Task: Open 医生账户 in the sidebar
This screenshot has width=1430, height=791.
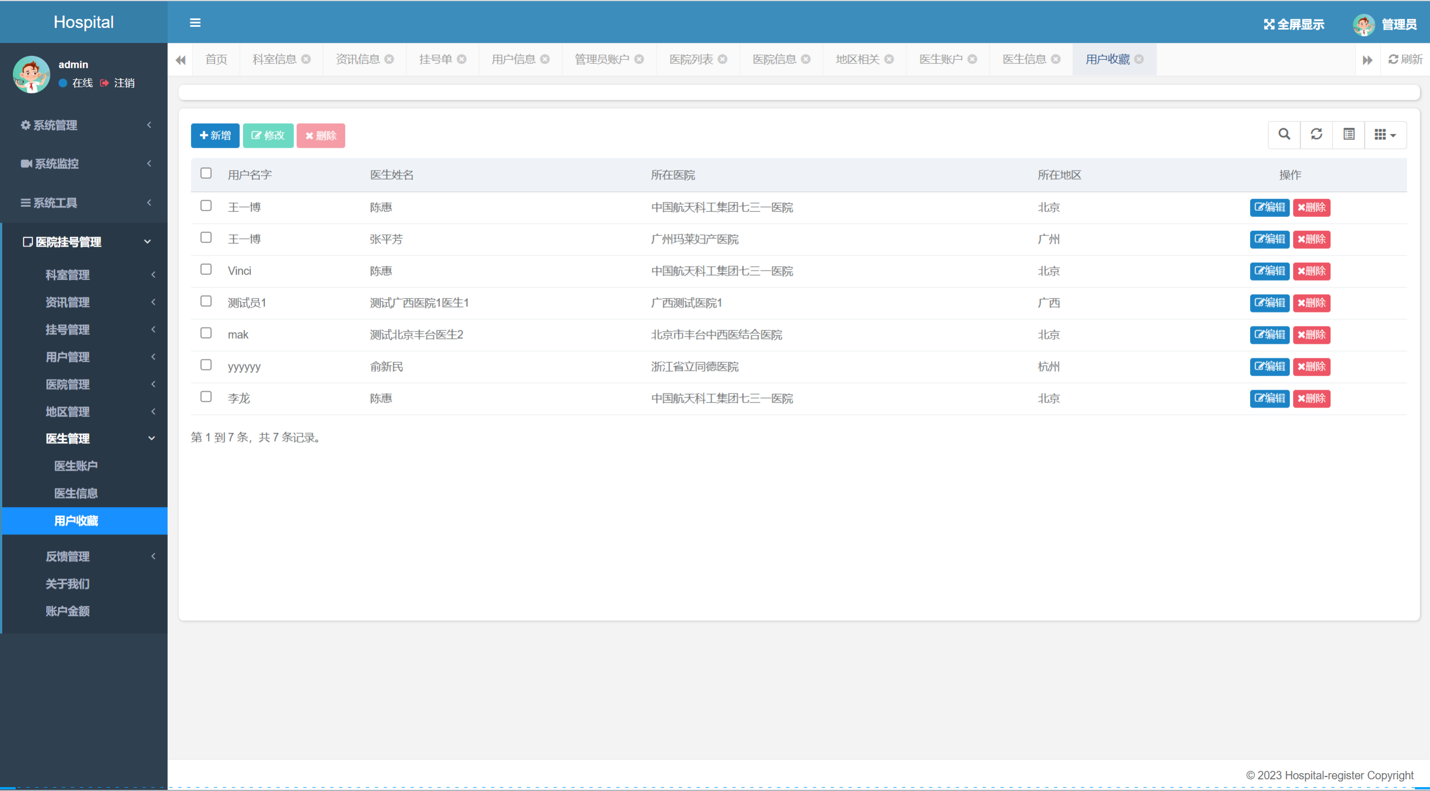Action: point(76,466)
